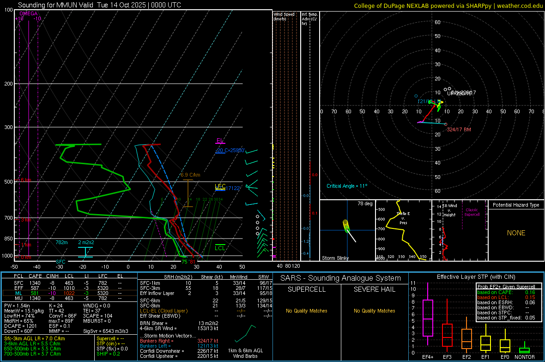Click the 'SFC-1km' row in the SRH table
This screenshot has height=362, width=545.
point(206,283)
